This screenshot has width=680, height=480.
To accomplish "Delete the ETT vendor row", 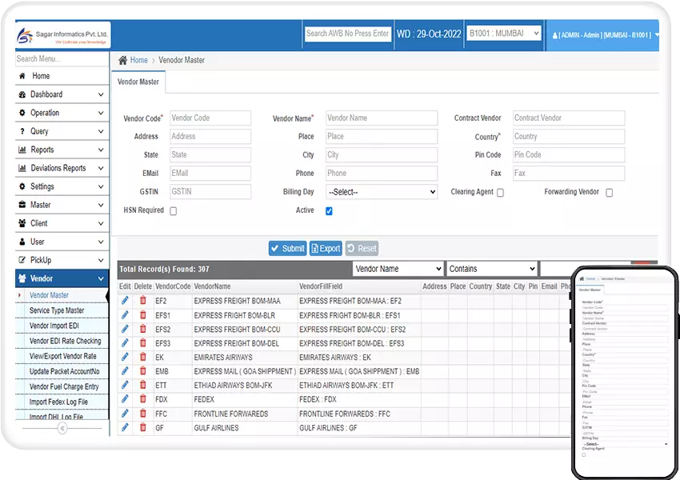I will (142, 385).
